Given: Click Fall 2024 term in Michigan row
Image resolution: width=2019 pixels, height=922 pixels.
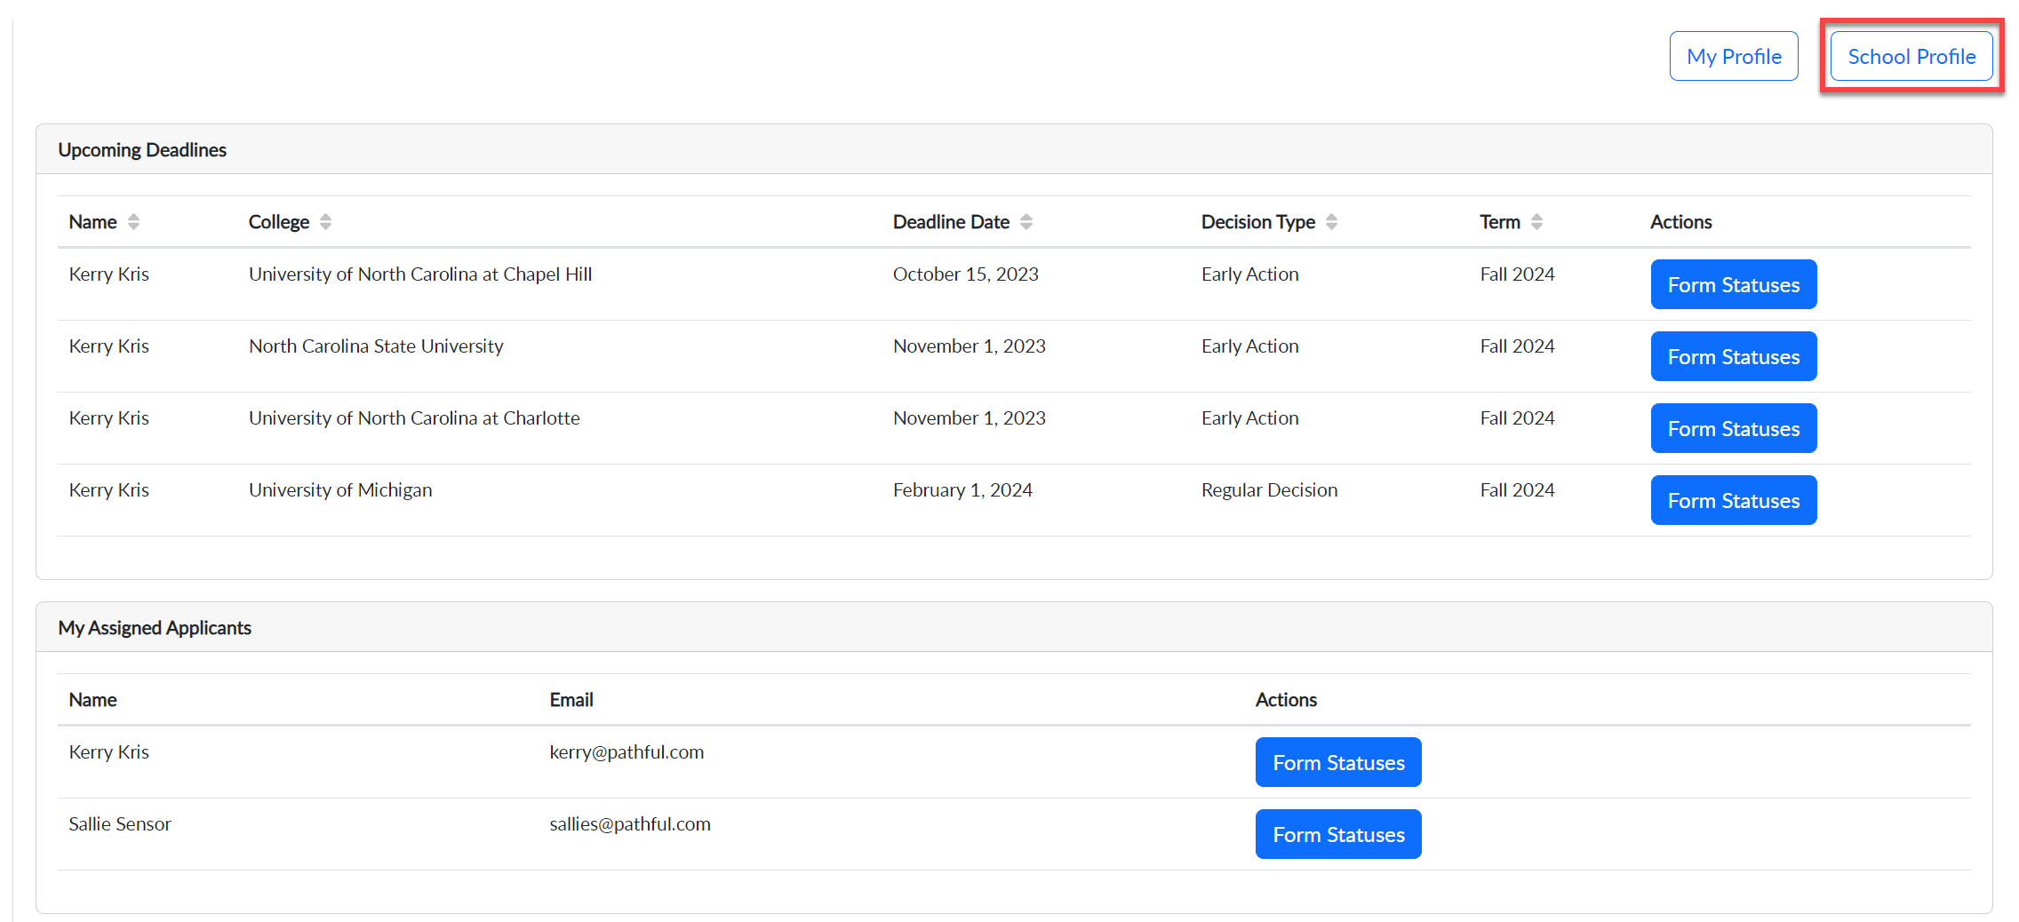Looking at the screenshot, I should (x=1517, y=490).
